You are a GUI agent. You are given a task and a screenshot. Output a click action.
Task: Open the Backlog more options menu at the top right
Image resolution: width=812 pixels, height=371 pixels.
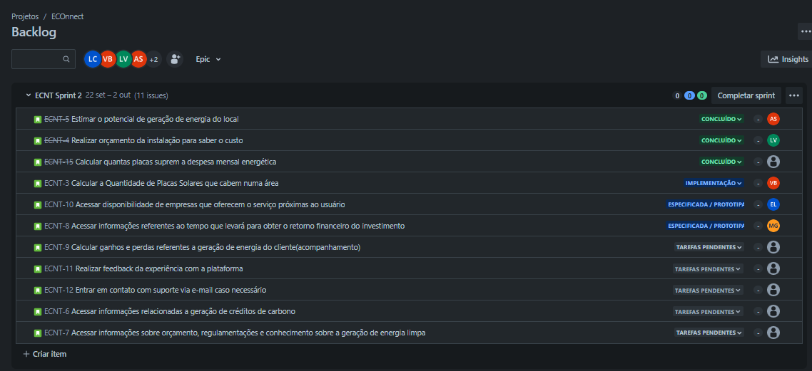(806, 31)
